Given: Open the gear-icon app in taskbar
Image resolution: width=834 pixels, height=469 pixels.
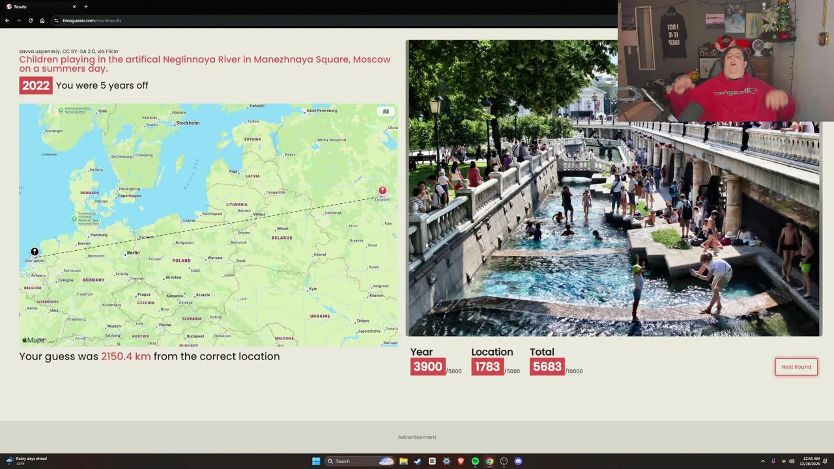Looking at the screenshot, I should [446, 461].
